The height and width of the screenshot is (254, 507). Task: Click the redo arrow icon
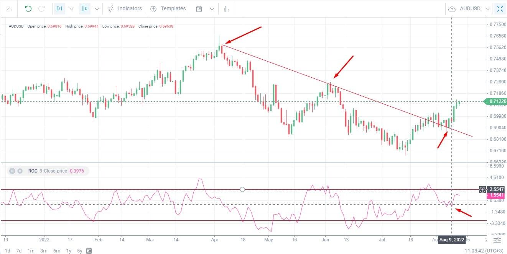pyautogui.click(x=41, y=8)
